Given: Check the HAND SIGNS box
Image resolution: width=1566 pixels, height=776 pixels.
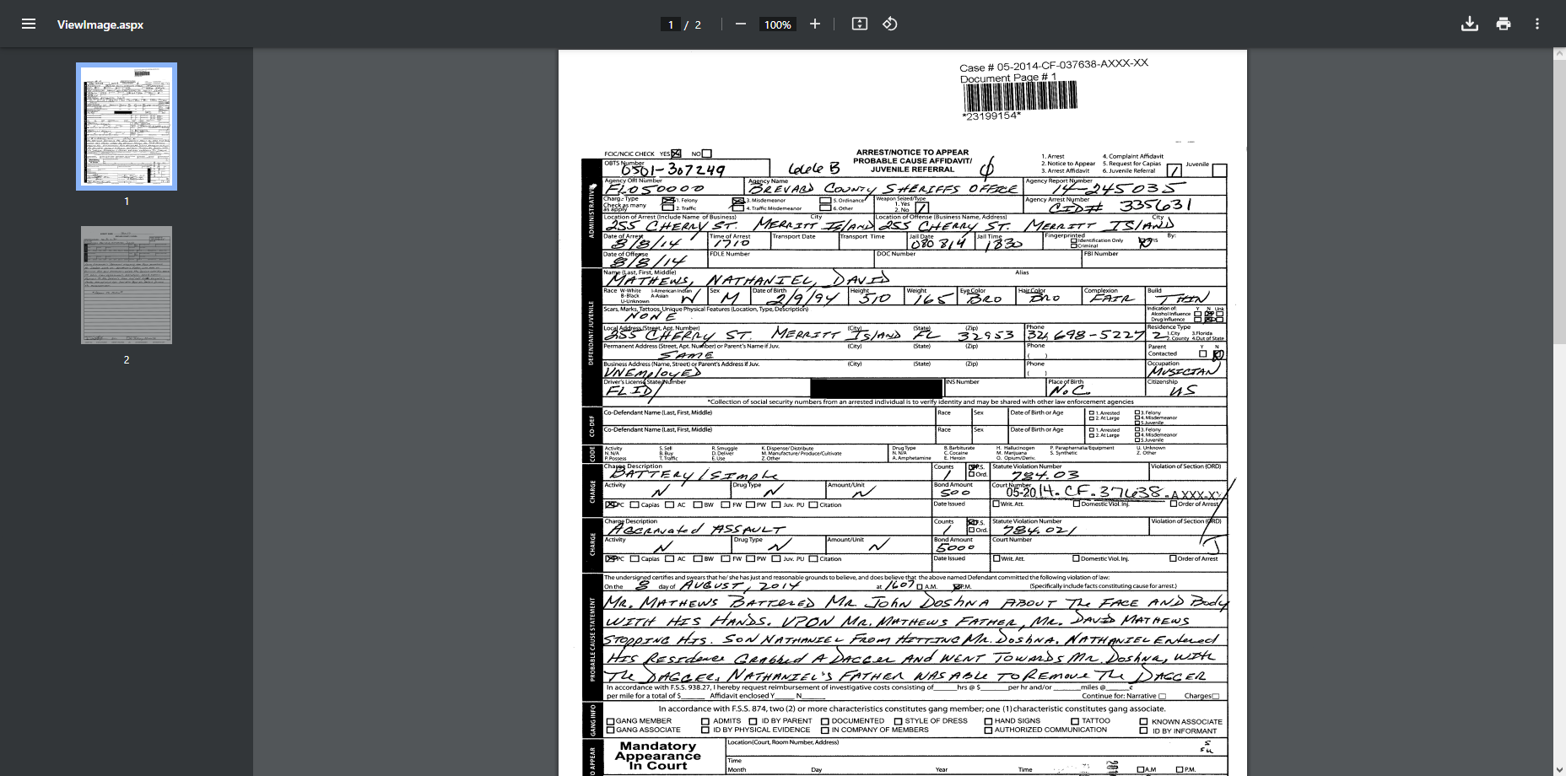Looking at the screenshot, I should (x=988, y=721).
